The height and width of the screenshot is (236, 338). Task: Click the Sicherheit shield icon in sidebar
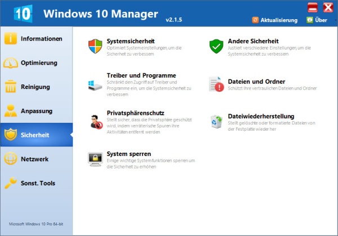pos(10,135)
